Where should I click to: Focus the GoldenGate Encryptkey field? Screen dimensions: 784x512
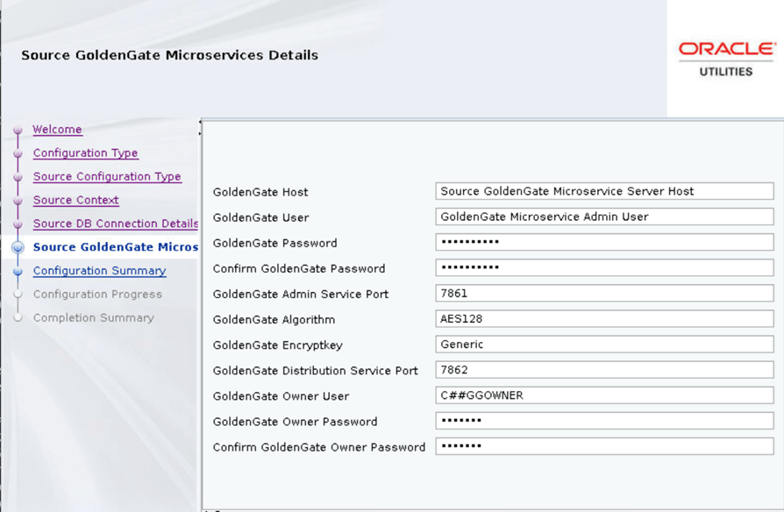point(604,344)
